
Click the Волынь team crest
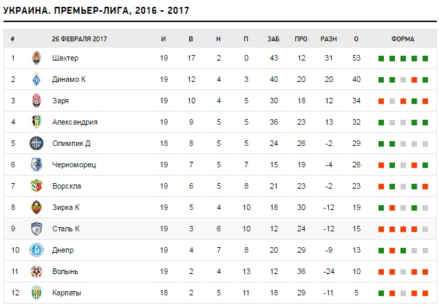[36, 272]
